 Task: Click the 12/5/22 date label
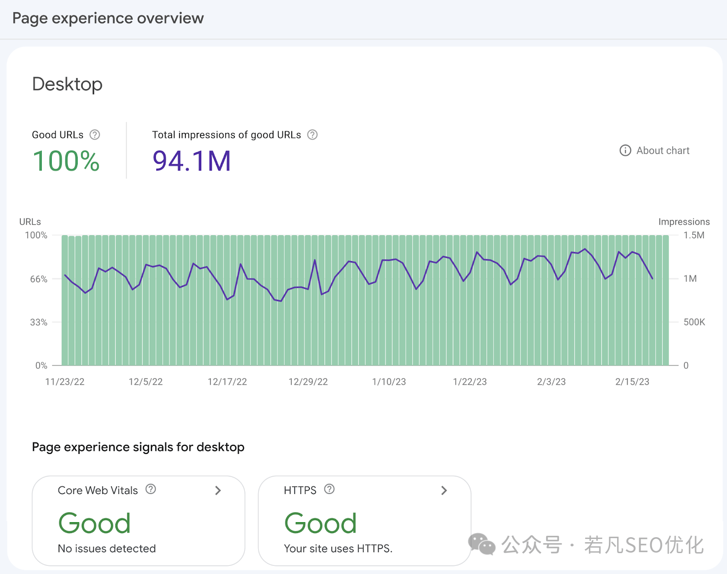point(146,382)
